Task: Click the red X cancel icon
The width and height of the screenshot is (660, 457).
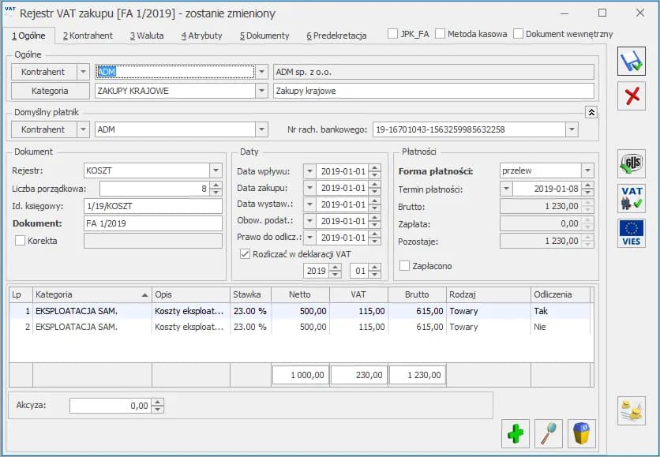Action: [x=631, y=96]
